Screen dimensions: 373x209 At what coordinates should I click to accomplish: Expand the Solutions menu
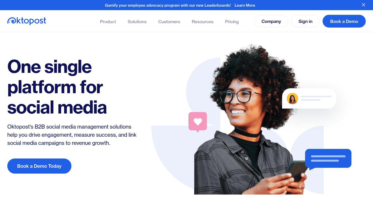click(137, 22)
